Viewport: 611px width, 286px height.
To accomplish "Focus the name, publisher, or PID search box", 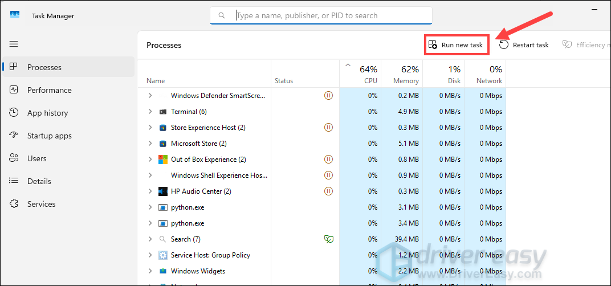I will click(321, 15).
